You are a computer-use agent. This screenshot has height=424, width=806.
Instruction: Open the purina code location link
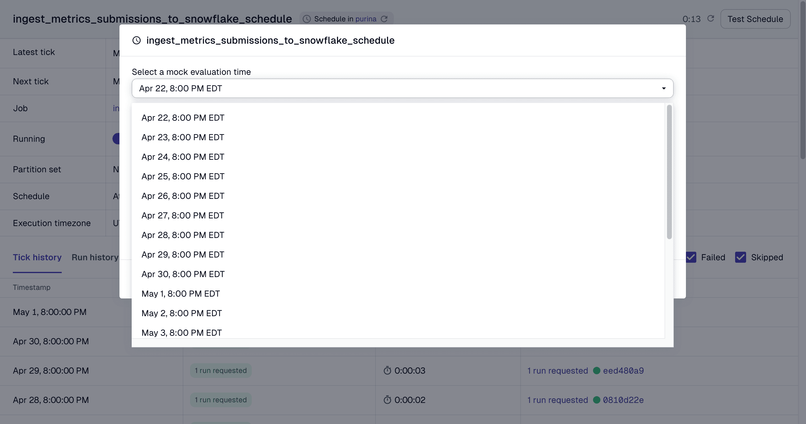tap(367, 19)
